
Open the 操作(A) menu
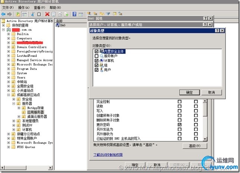pyautogui.click(x=24, y=7)
